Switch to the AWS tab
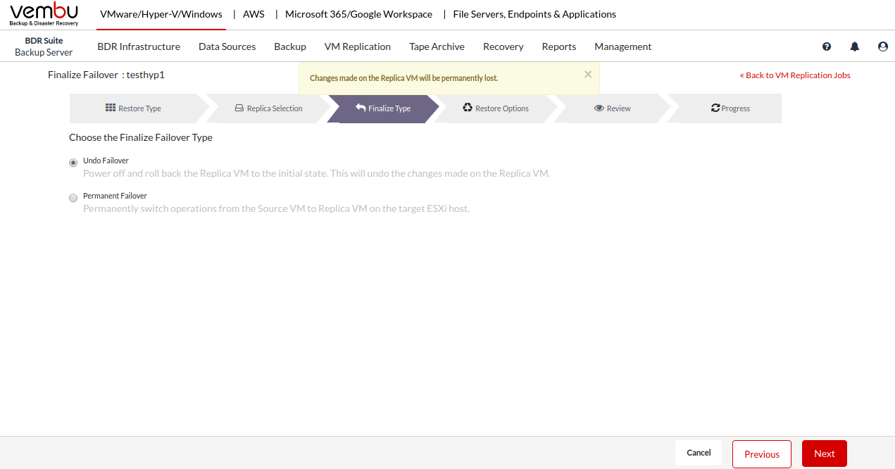 (x=254, y=14)
